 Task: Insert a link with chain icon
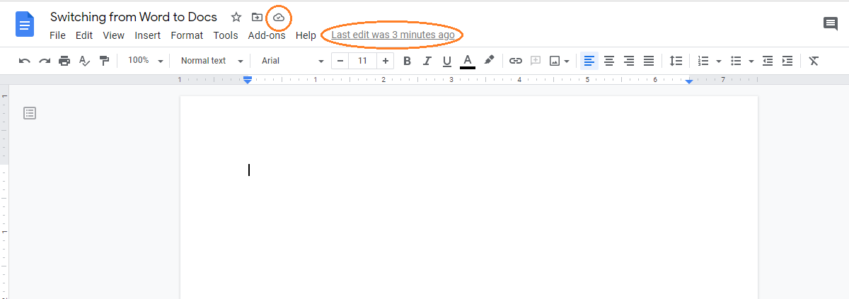pos(516,61)
